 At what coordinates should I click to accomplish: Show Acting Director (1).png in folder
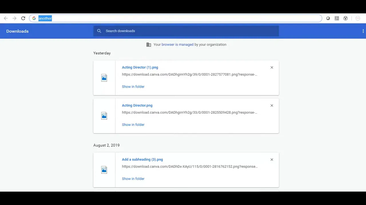tap(133, 87)
